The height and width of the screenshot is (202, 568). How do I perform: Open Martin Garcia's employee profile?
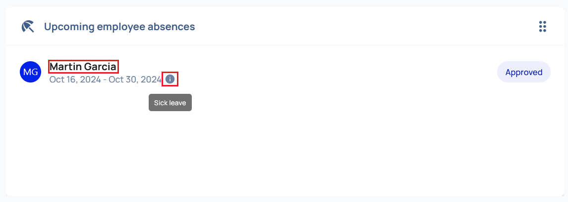coord(83,66)
